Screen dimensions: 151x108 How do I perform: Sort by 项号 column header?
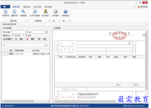click(x=62, y=57)
